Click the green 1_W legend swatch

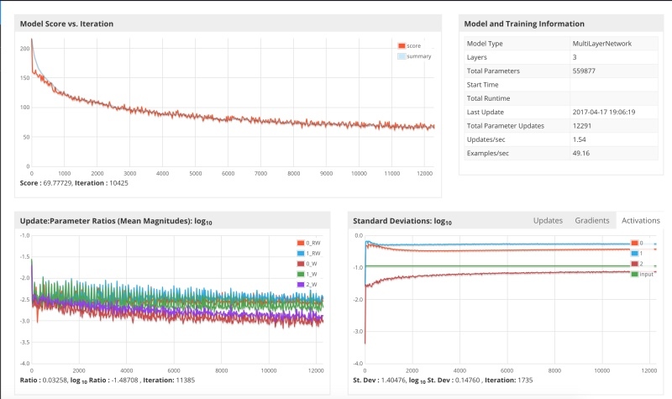click(301, 274)
